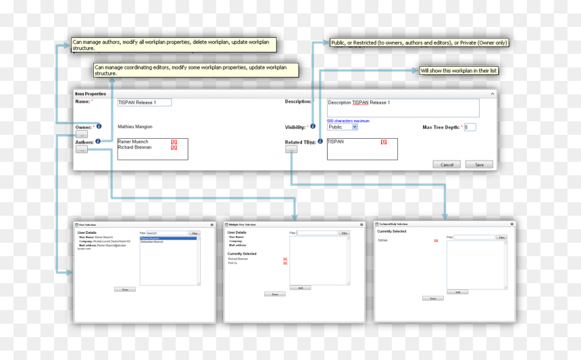581x360 pixels.
Task: Click the owner name Mathieu Mangion
Action: [x=135, y=127]
